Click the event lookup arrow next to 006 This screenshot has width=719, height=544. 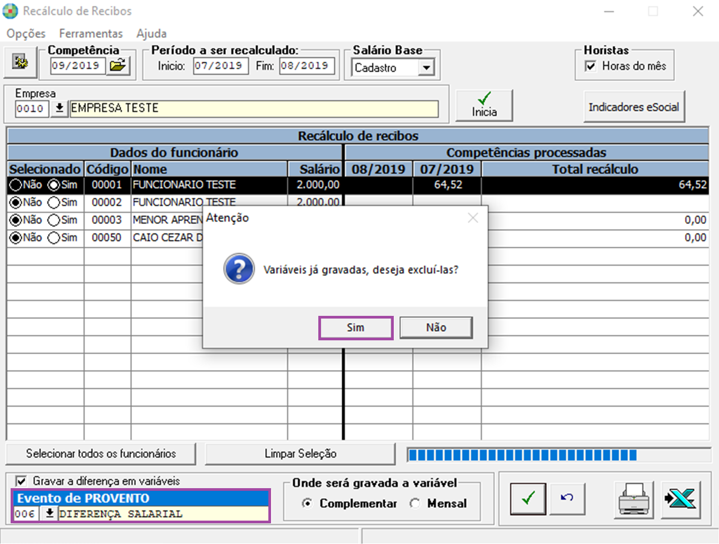pos(49,514)
